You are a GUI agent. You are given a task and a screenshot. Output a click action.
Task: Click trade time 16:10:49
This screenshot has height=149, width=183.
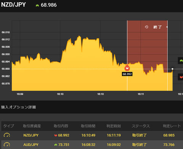click(x=88, y=135)
